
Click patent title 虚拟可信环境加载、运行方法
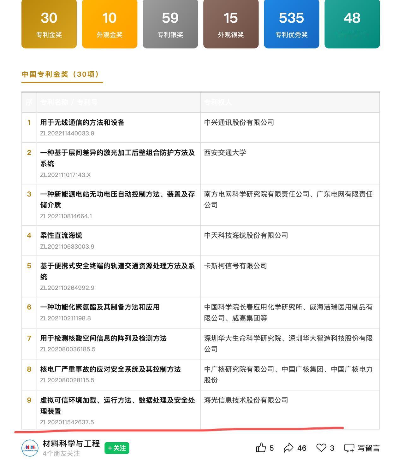[x=86, y=400]
